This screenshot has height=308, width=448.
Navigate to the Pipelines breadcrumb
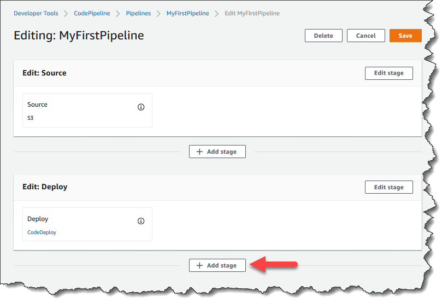(x=138, y=13)
